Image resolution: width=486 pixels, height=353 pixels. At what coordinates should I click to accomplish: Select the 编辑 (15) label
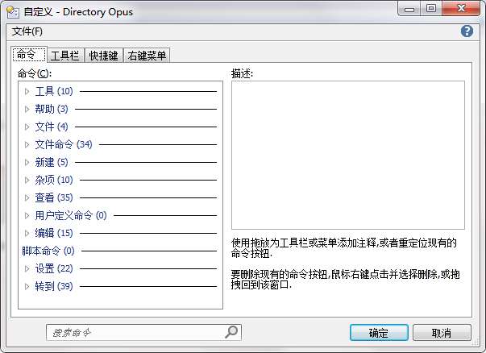click(x=54, y=233)
